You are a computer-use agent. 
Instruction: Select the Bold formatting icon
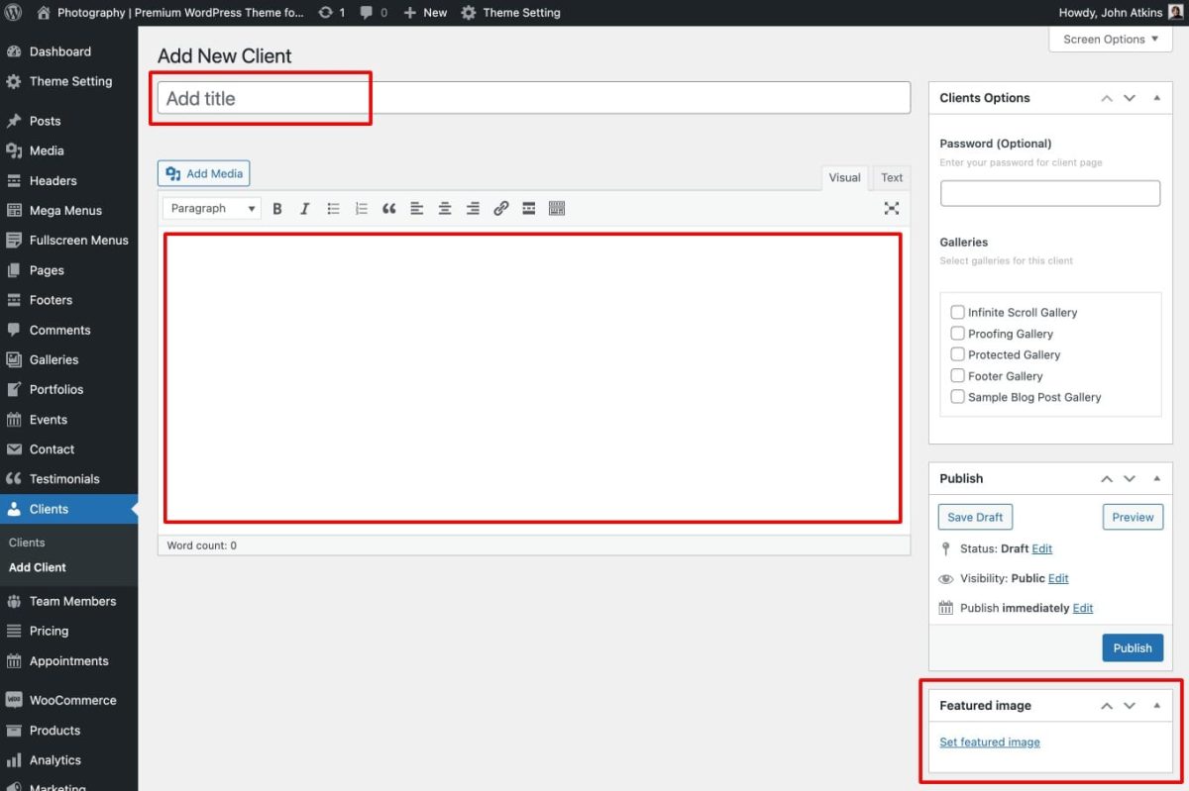tap(276, 208)
